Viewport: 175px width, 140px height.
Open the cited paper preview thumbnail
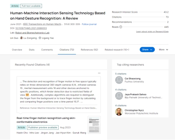[94, 125]
